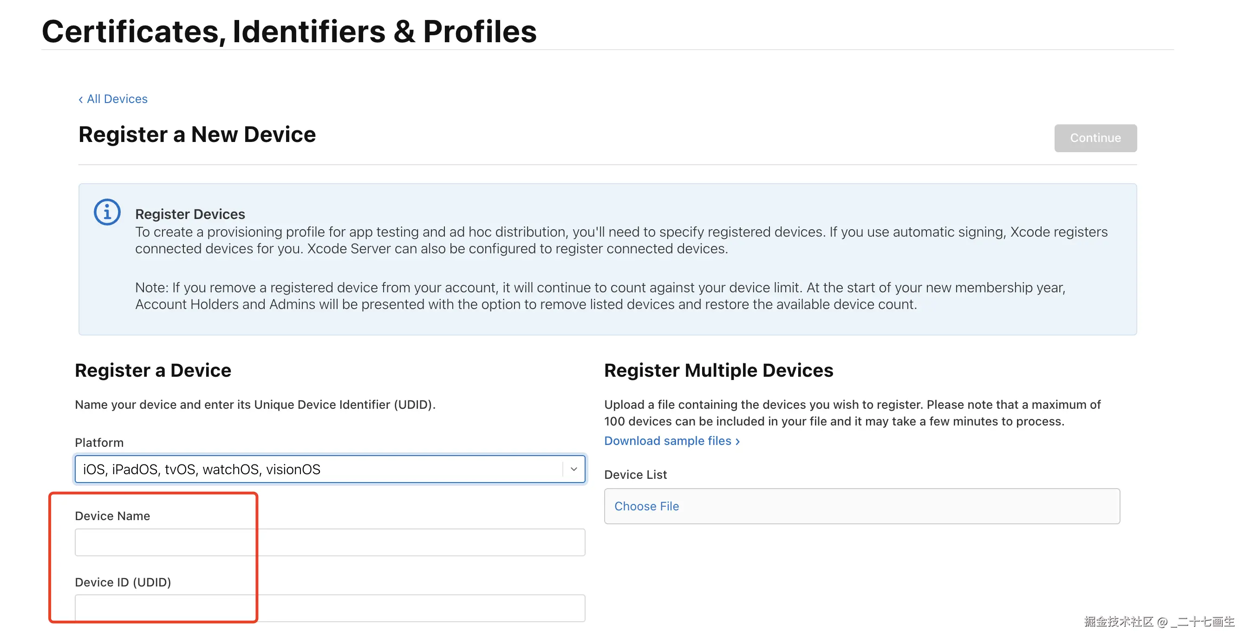
Task: Click the Device Name label text
Action: coord(112,516)
